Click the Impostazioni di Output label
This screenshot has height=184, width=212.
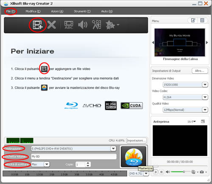(x=166, y=71)
